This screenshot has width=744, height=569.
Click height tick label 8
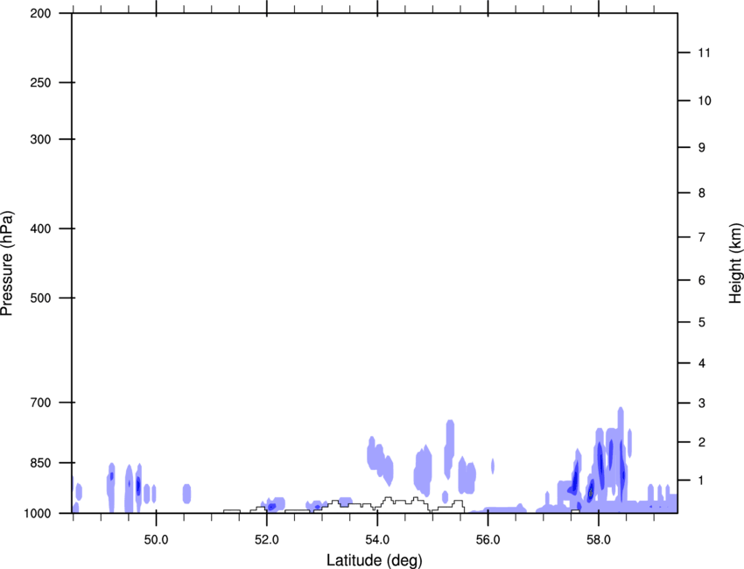click(x=702, y=193)
